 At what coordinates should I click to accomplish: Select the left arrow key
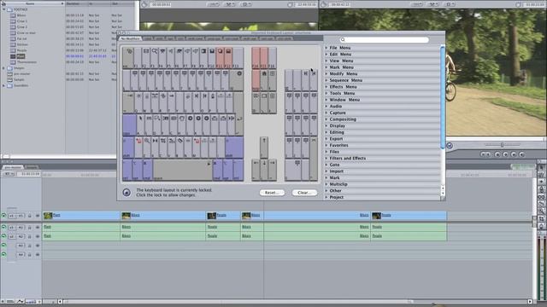point(256,171)
